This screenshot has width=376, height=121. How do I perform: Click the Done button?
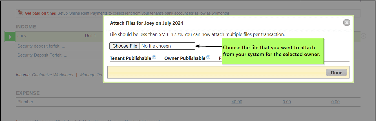(x=336, y=73)
